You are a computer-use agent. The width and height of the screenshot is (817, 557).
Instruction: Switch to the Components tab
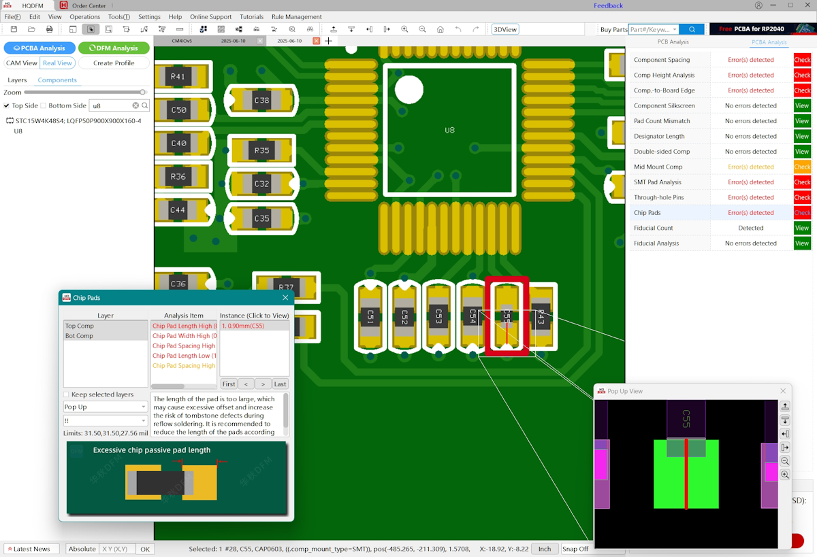click(x=57, y=80)
